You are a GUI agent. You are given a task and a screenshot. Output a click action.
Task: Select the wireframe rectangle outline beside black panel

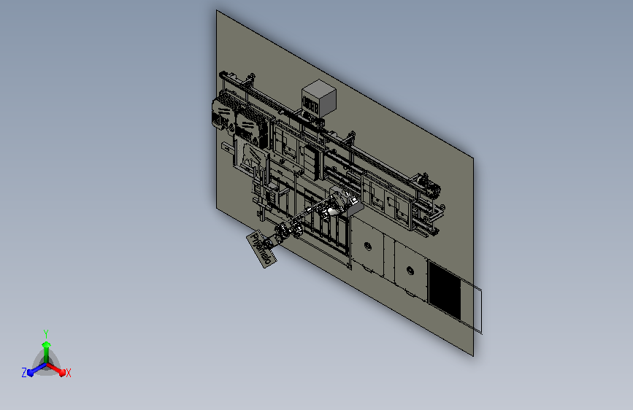[472, 305]
